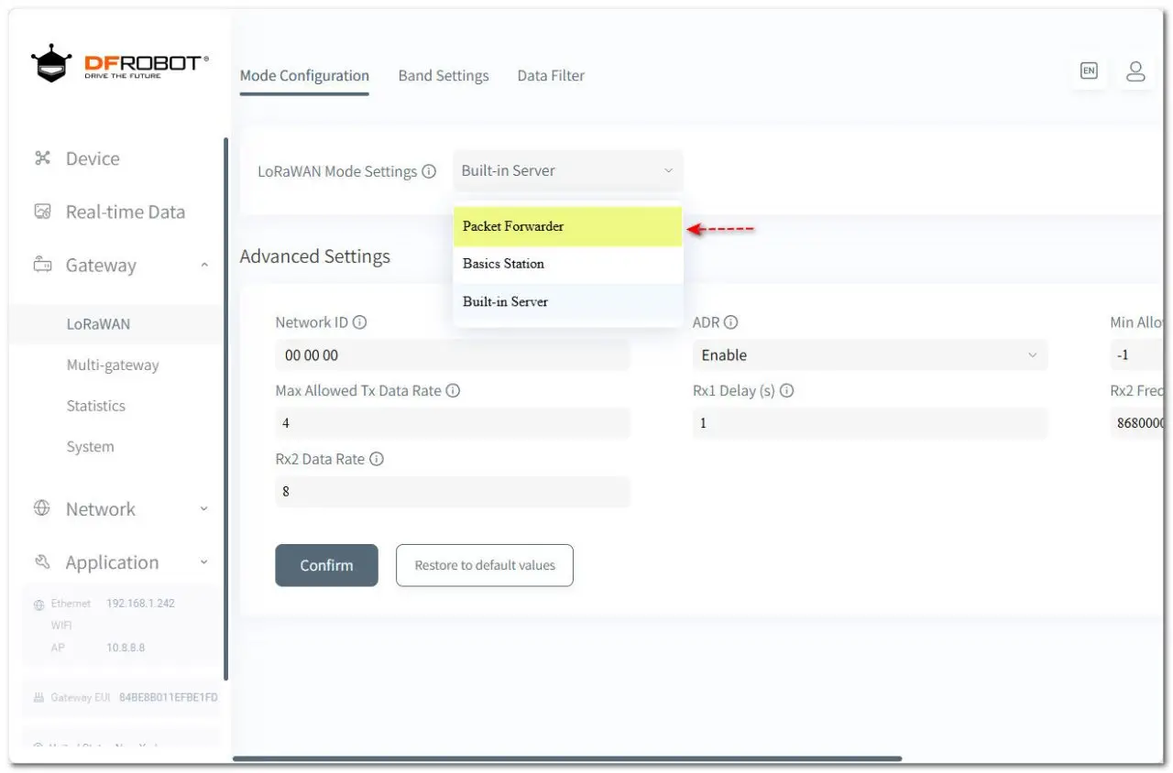Image resolution: width=1173 pixels, height=773 pixels.
Task: Click the Device sidebar icon
Action: click(42, 158)
